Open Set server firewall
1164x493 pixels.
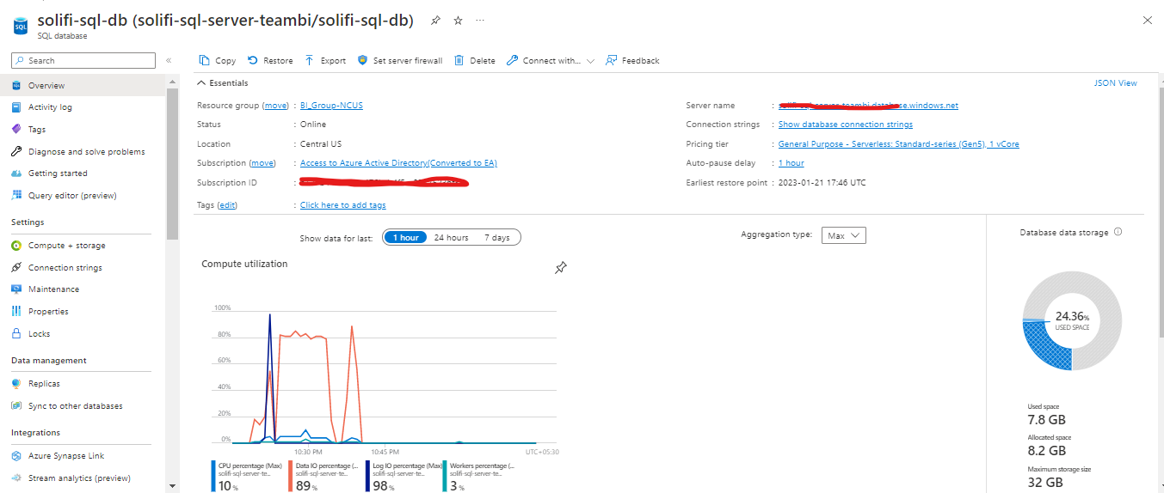tap(400, 60)
